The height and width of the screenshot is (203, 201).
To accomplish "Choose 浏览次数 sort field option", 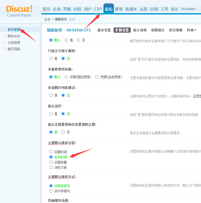I will point(51,167).
